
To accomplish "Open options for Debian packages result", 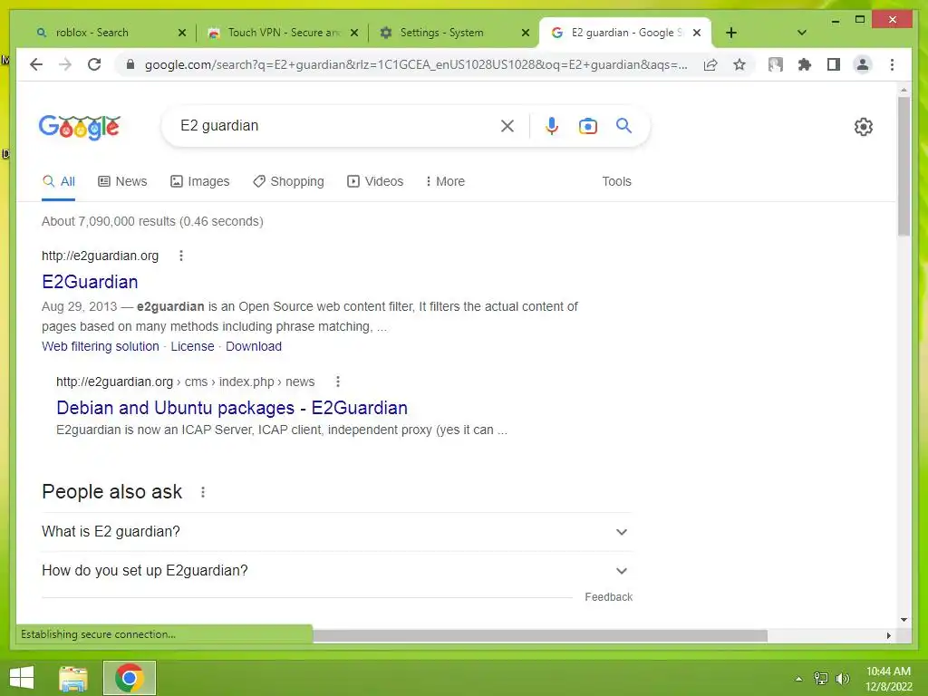I will pyautogui.click(x=338, y=382).
